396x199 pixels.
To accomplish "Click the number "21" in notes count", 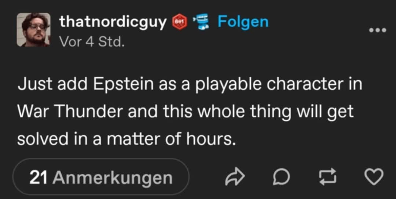I will (38, 178).
